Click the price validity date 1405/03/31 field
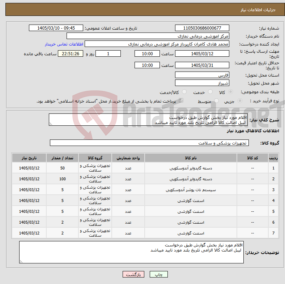This screenshot has height=284, width=285. click(202, 65)
